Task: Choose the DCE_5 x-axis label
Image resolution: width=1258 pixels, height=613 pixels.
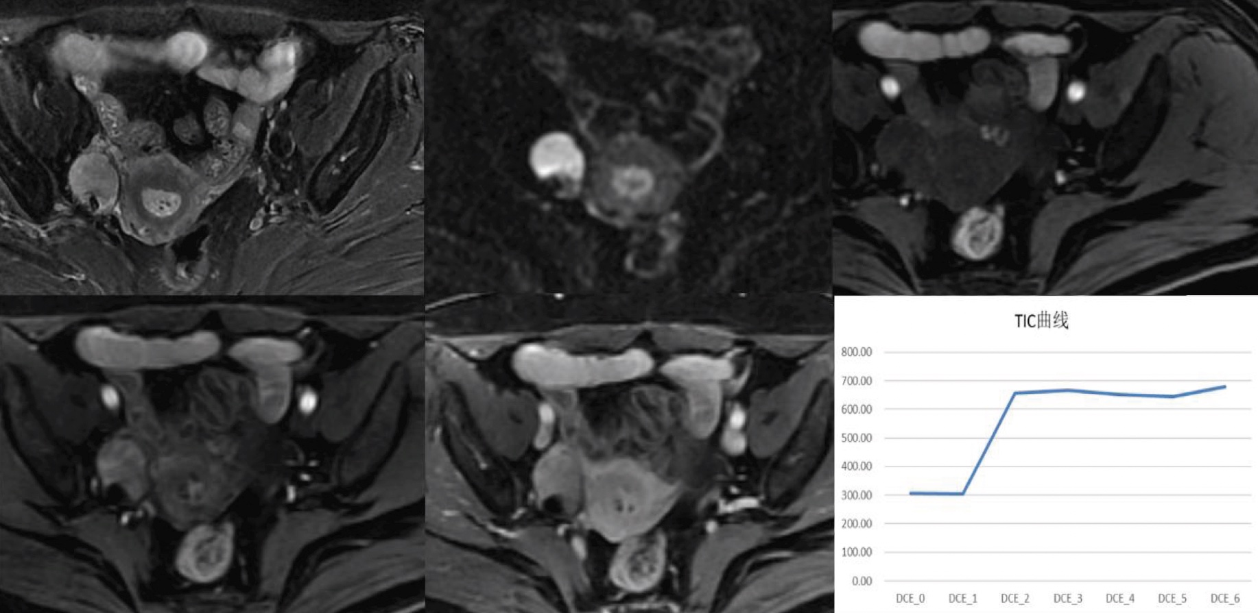Action: tap(1172, 599)
